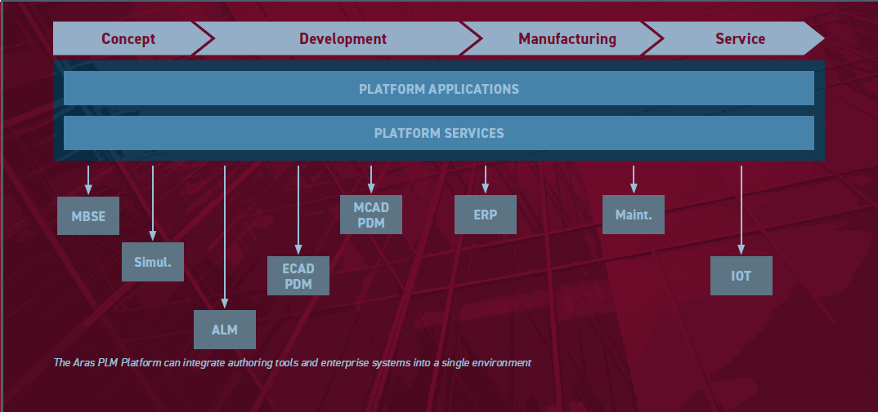Image resolution: width=878 pixels, height=412 pixels.
Task: Open the ALM box
Action: click(x=225, y=330)
